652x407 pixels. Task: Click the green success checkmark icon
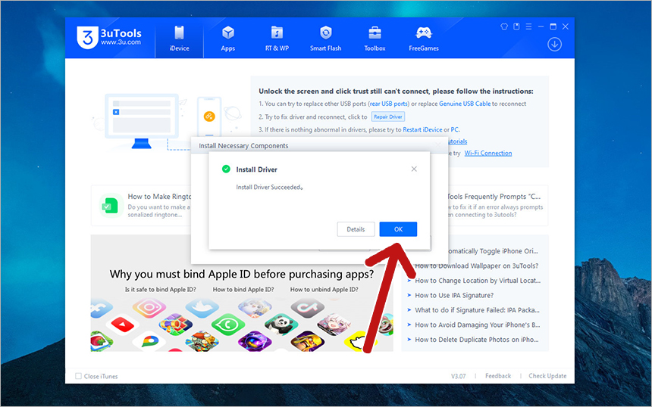click(226, 169)
